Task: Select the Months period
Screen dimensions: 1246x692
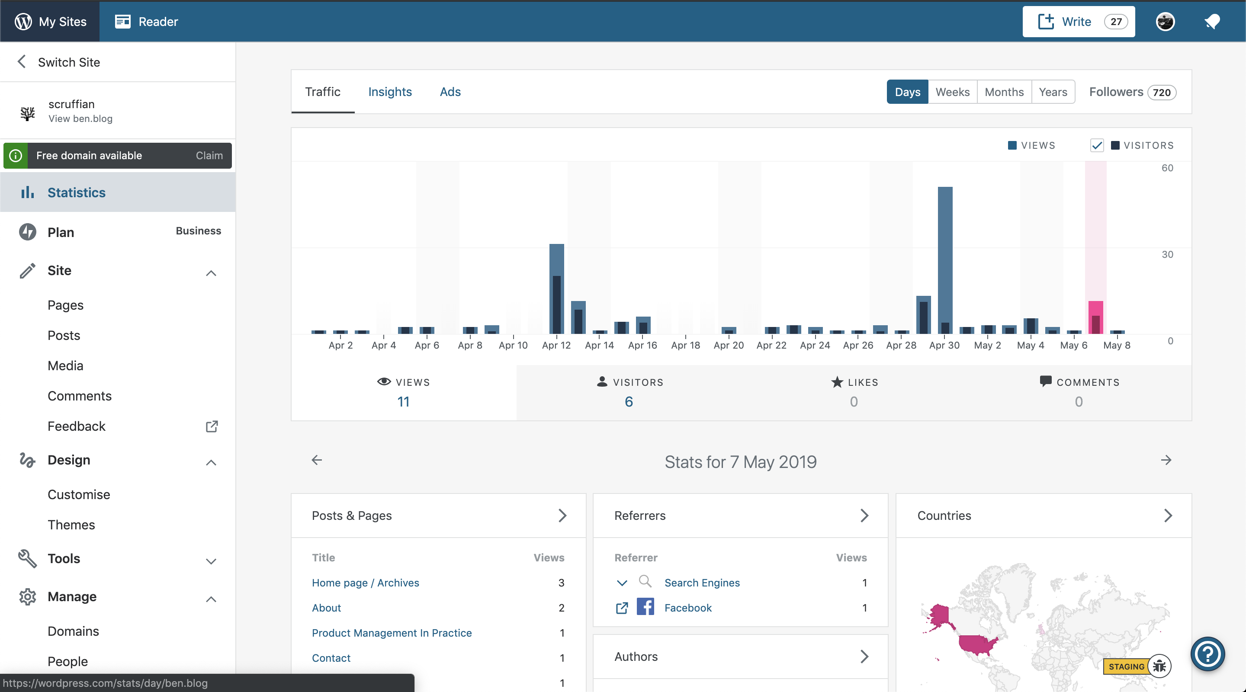Action: pyautogui.click(x=1004, y=92)
